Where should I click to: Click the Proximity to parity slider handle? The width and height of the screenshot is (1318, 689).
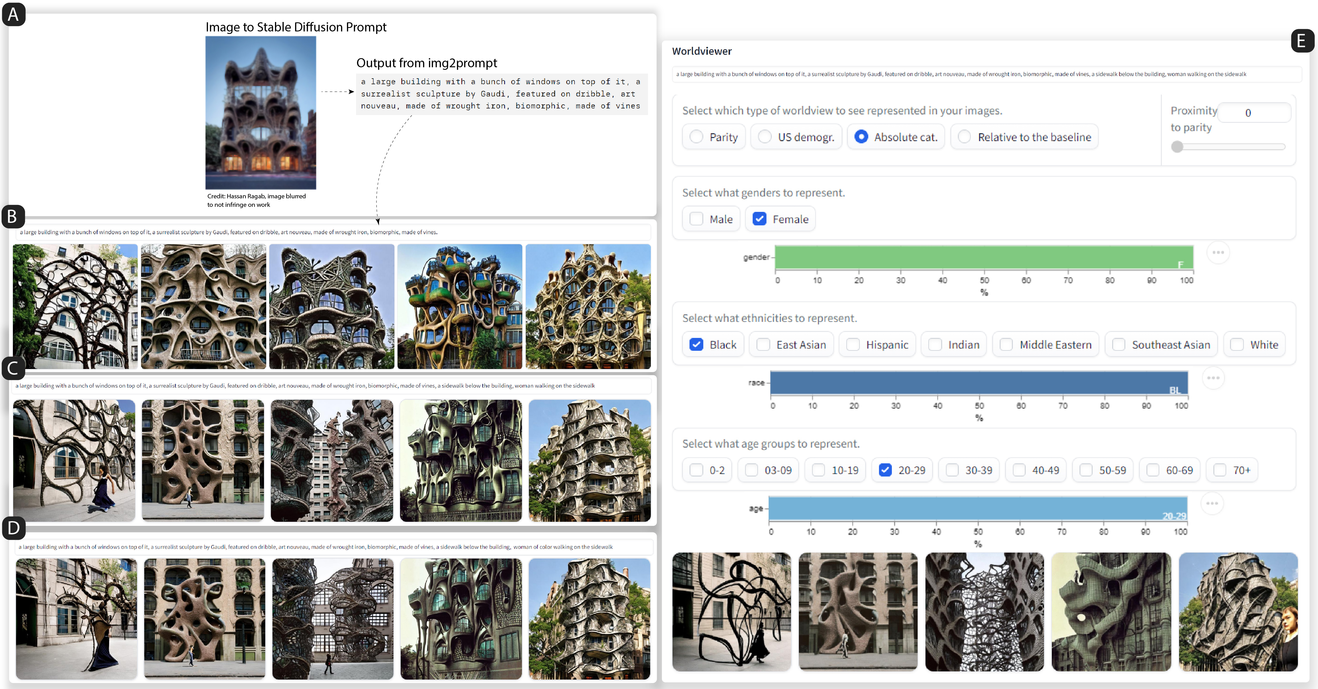(1177, 147)
